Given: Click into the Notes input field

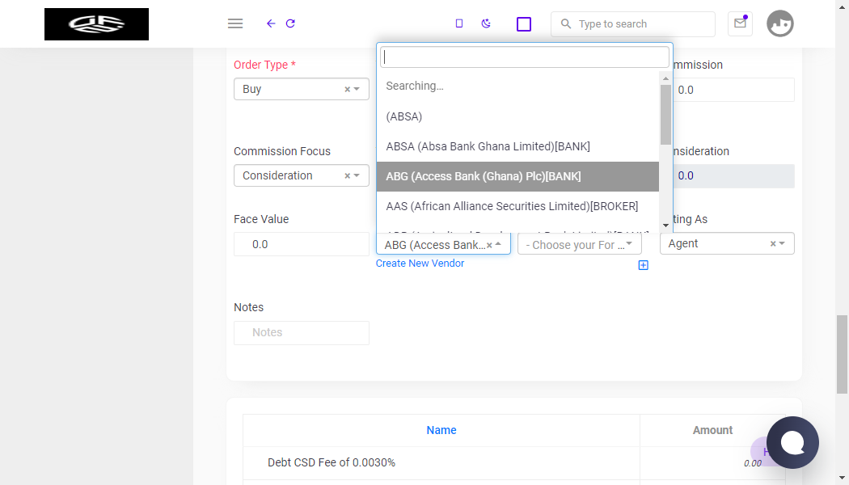Looking at the screenshot, I should (302, 333).
